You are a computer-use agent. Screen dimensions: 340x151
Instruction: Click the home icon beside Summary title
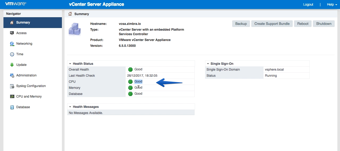[70, 14]
